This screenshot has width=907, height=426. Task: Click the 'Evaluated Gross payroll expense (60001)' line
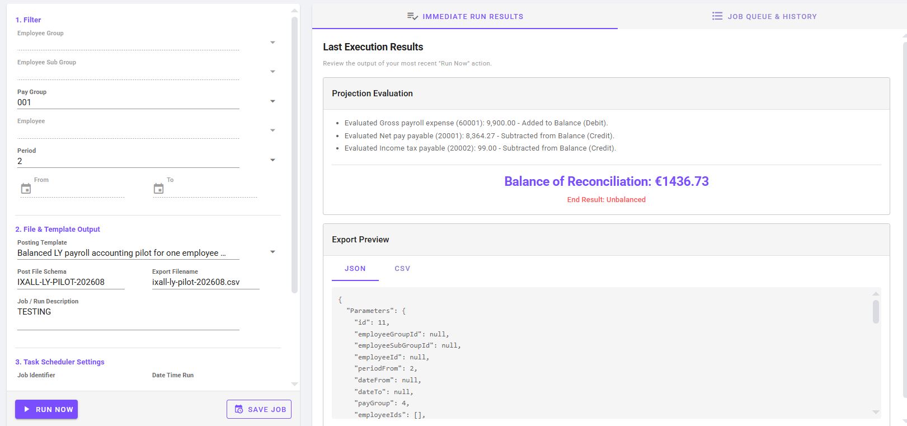476,123
